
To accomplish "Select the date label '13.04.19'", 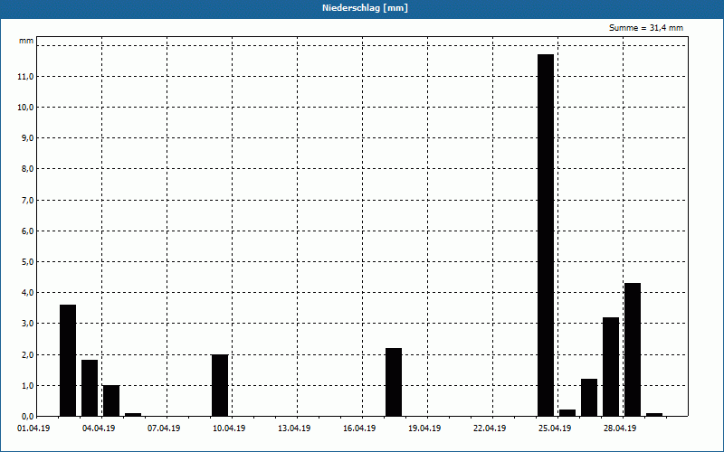I will tap(294, 428).
